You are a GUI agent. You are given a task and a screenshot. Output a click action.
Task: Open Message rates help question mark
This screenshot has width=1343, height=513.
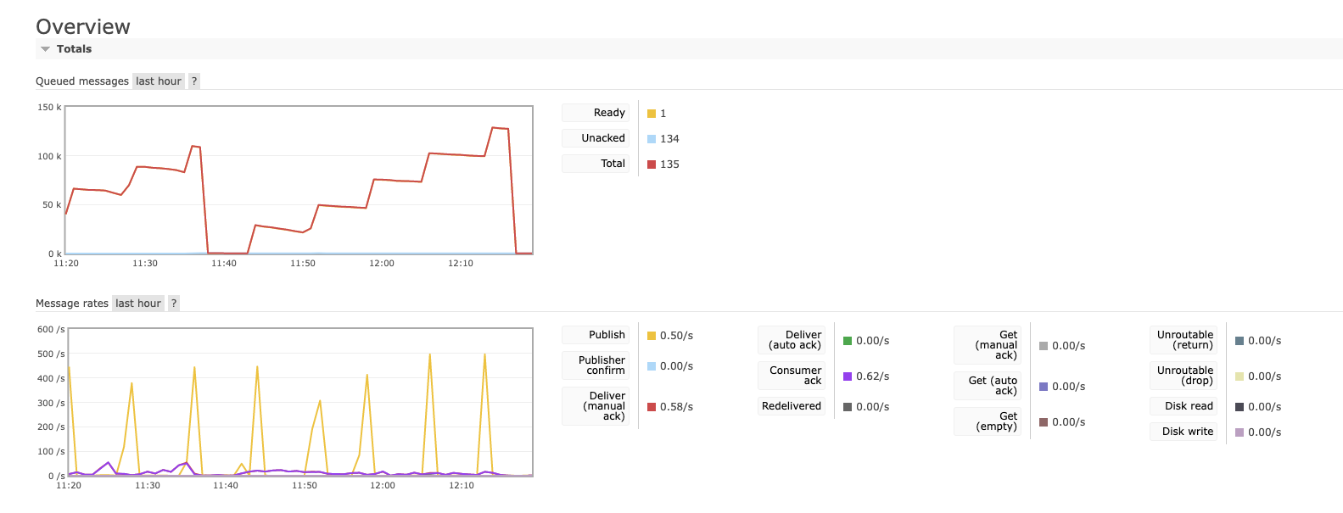coord(174,304)
